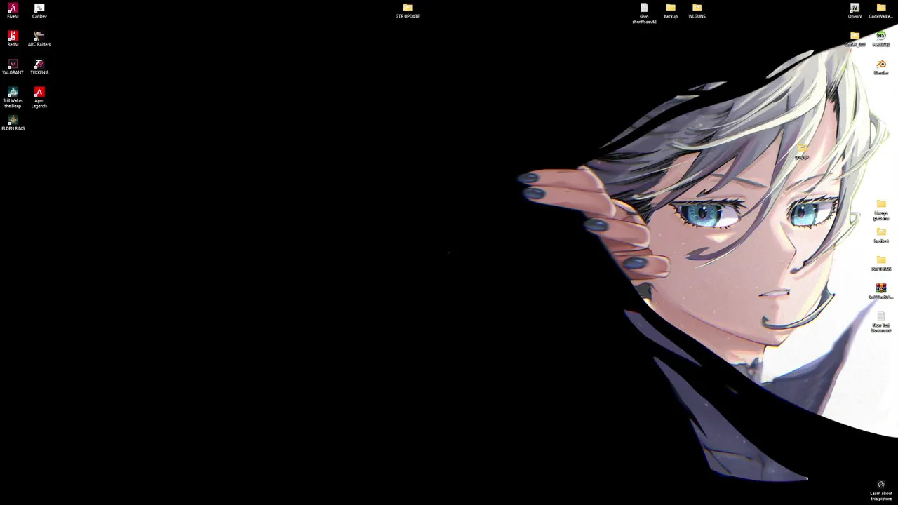Screen dimensions: 898x505
Task: Open the RedM desktop shortcut
Action: click(x=13, y=39)
